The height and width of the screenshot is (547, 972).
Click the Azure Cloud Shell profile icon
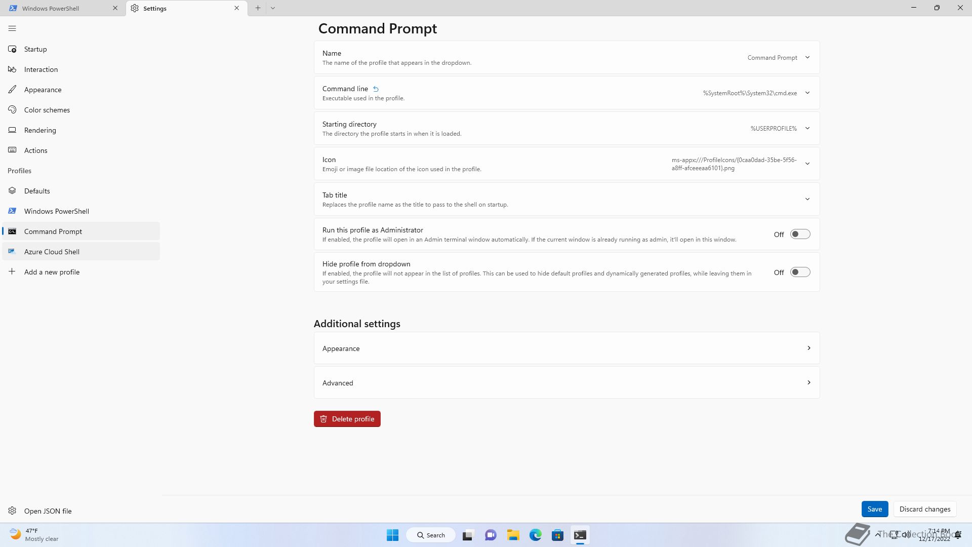(x=12, y=252)
